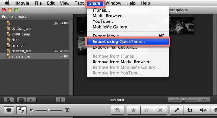Screen dimensions: 217x118
Task: Open the iMovie application menu
Action: (x=22, y=3)
